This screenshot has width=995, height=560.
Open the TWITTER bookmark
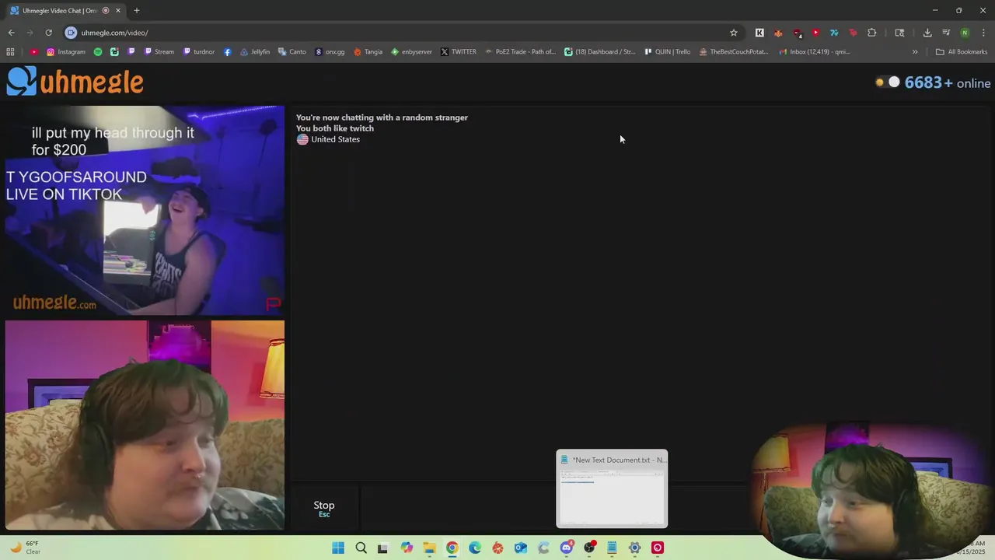459,52
